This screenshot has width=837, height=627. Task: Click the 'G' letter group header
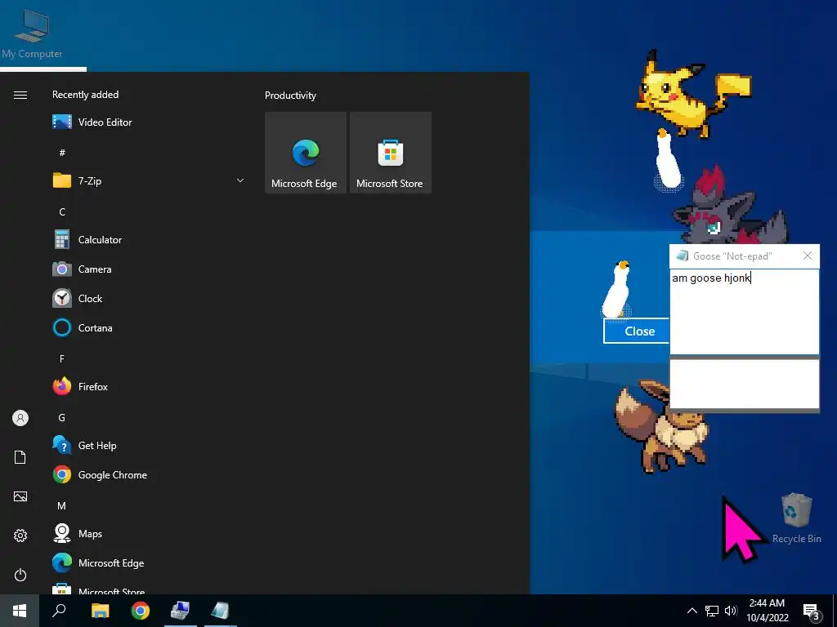point(62,417)
